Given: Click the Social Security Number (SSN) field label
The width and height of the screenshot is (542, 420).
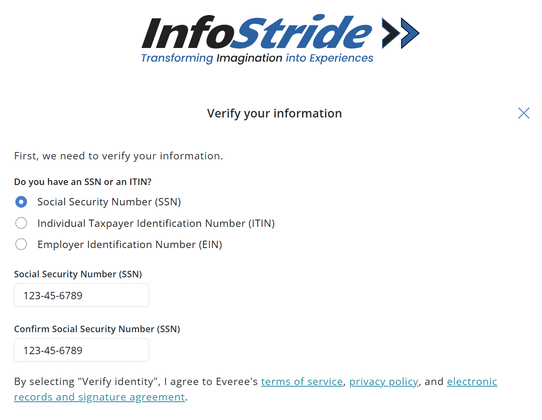Looking at the screenshot, I should [78, 274].
